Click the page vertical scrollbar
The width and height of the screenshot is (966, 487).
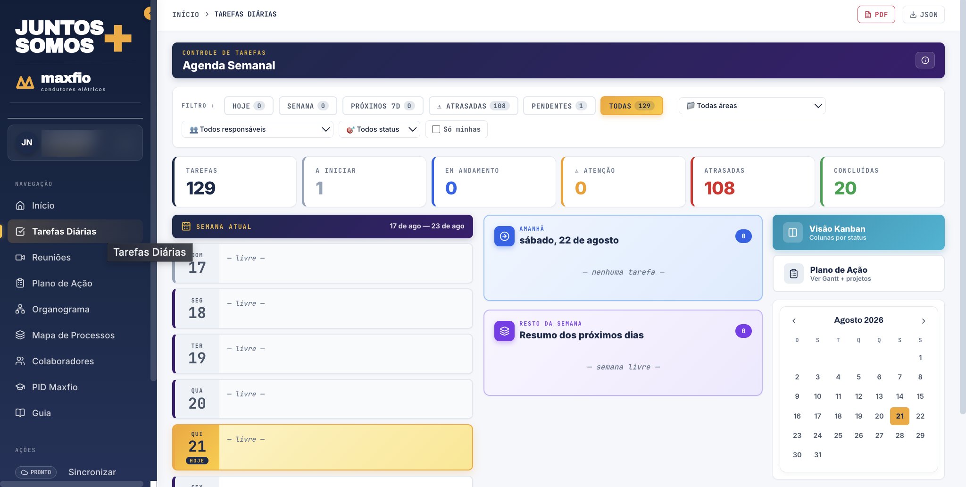tap(963, 208)
